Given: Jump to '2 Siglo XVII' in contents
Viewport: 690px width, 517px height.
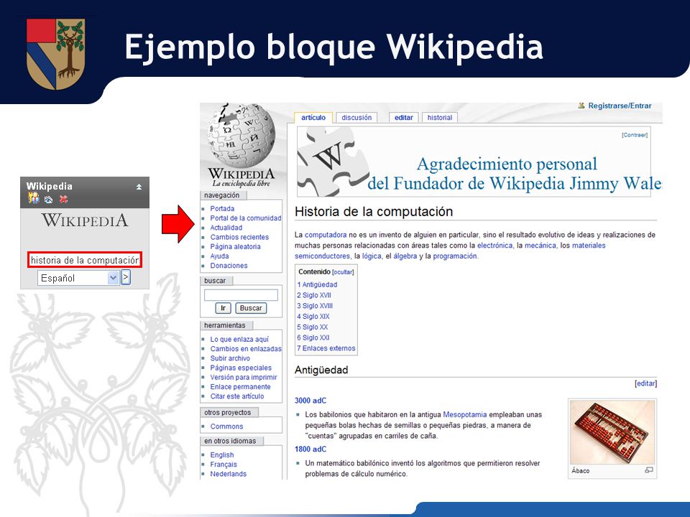Looking at the screenshot, I should click(314, 295).
